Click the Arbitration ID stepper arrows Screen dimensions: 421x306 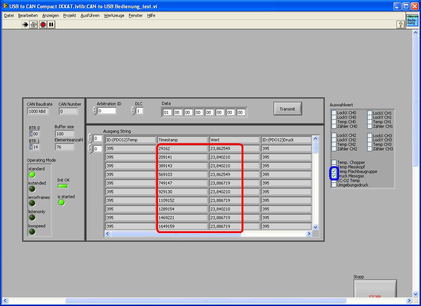tap(94, 111)
